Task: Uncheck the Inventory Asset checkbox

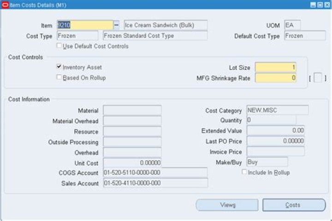Action: pyautogui.click(x=59, y=67)
